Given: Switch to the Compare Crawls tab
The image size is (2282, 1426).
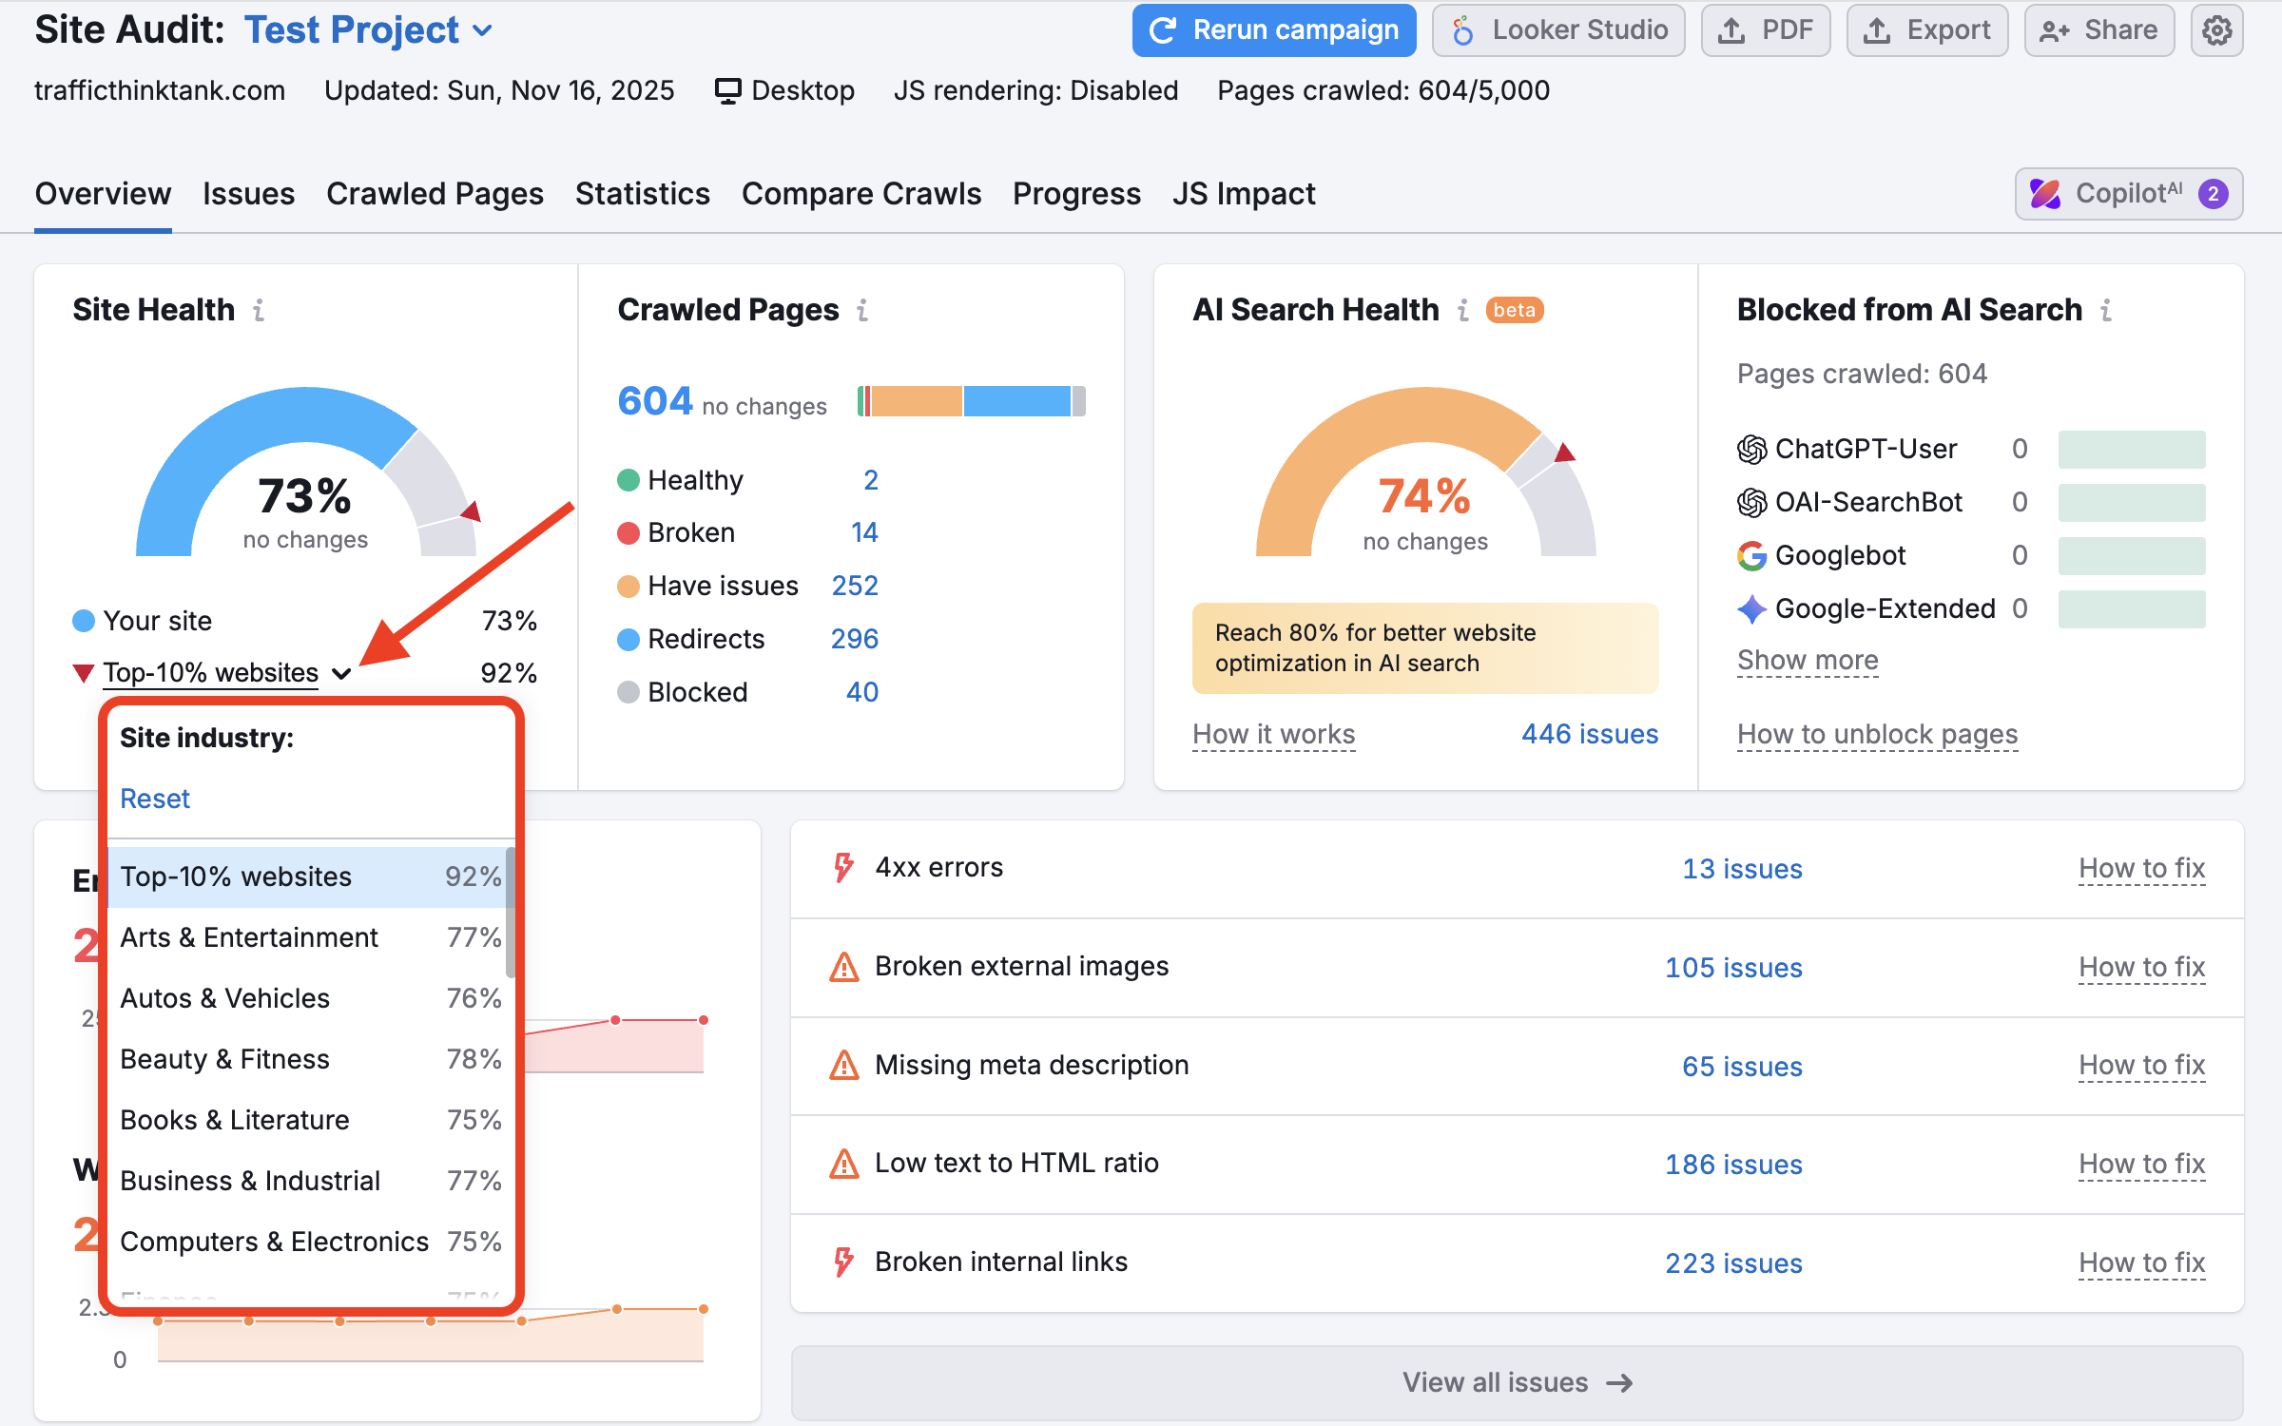Looking at the screenshot, I should pyautogui.click(x=861, y=194).
